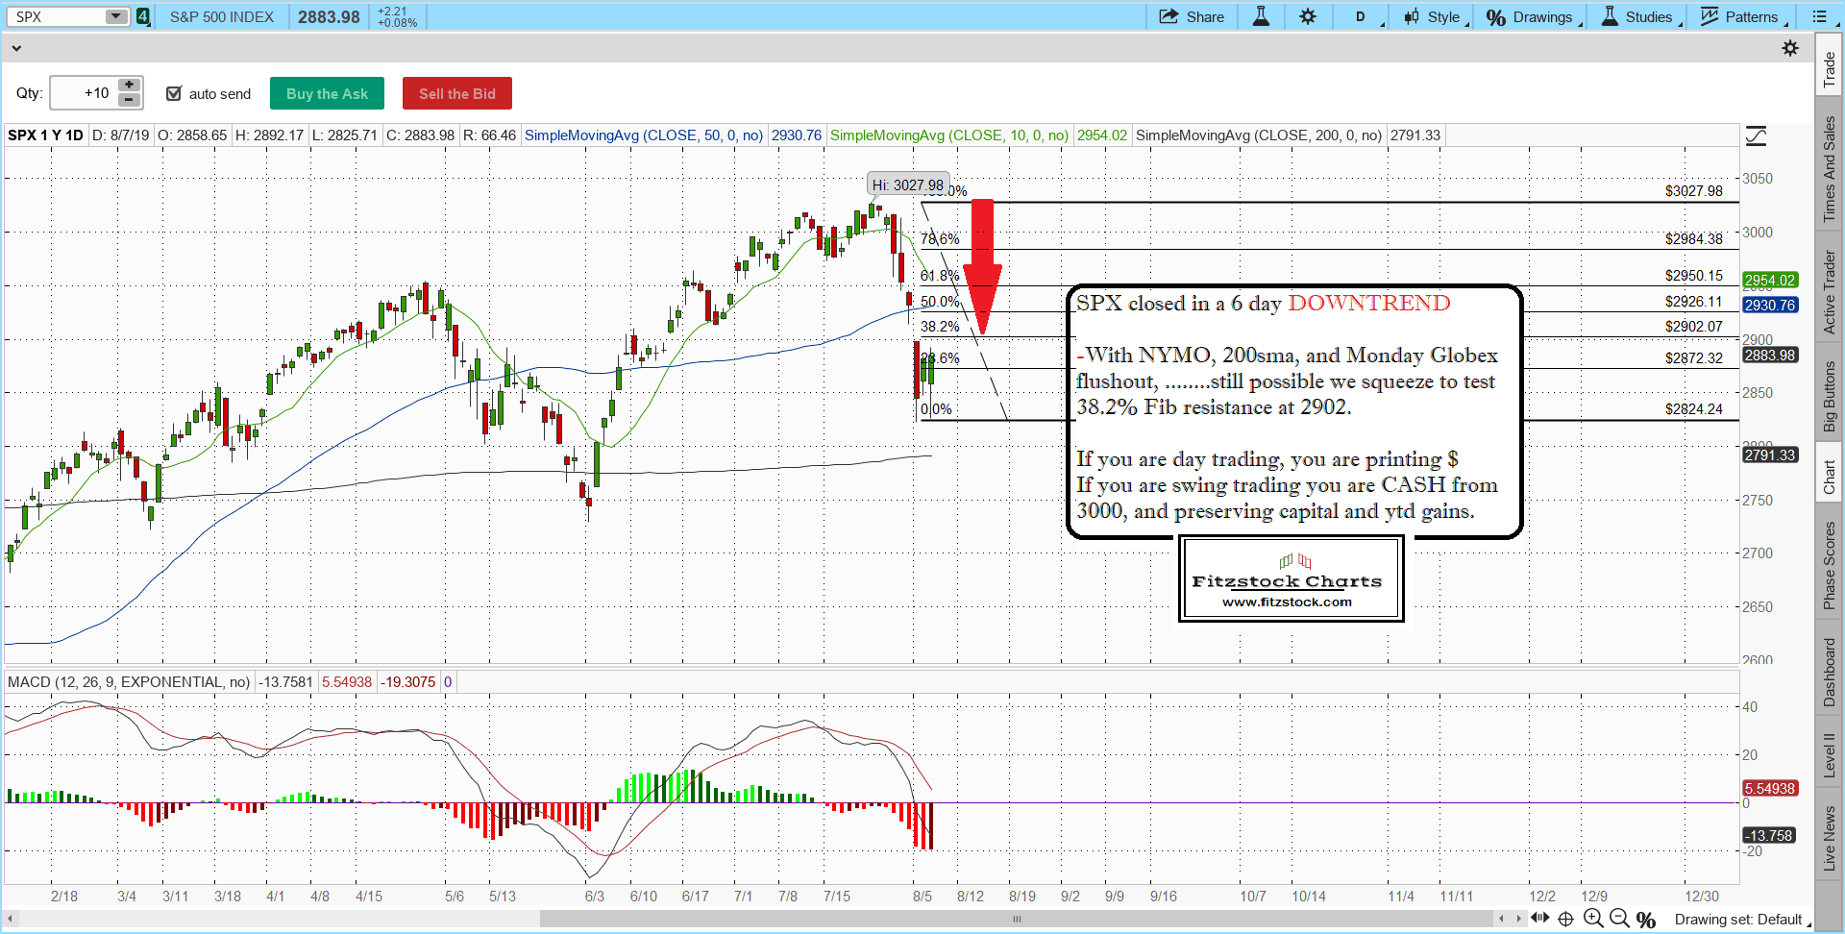Expand the Drawing set Default dropdown
1845x934 pixels.
click(1741, 920)
